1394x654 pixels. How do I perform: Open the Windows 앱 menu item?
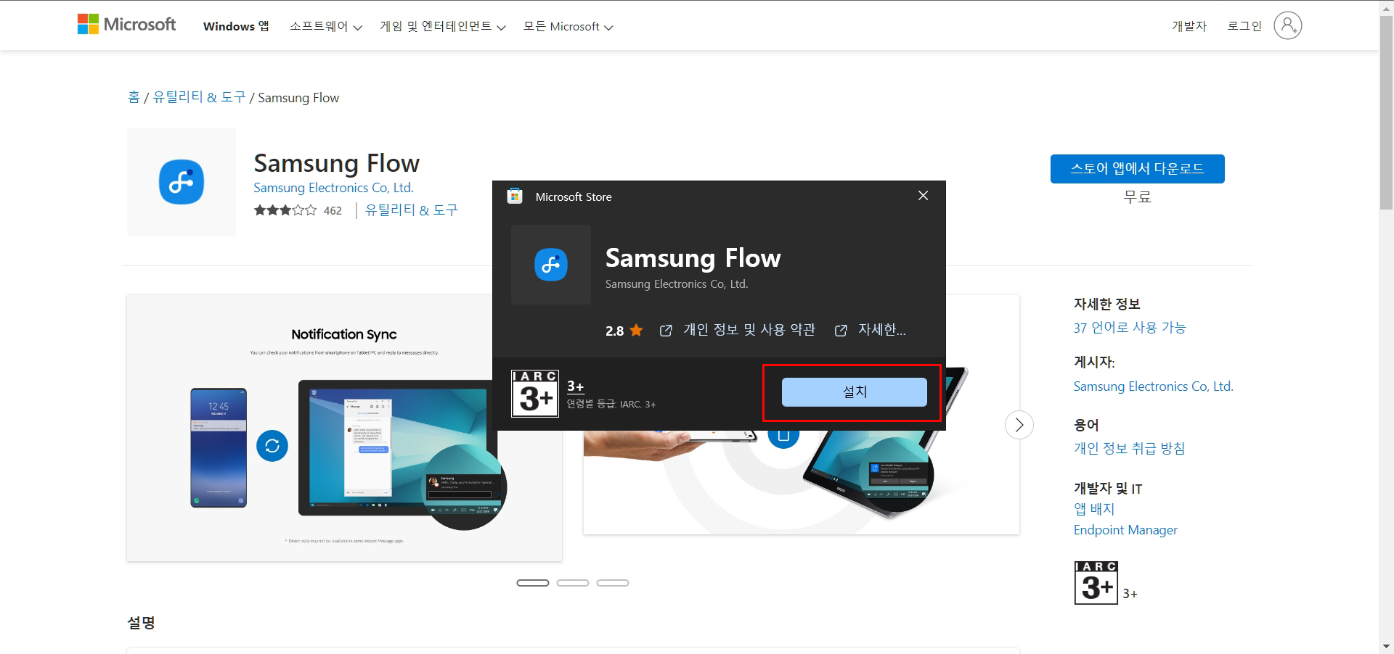click(x=236, y=26)
